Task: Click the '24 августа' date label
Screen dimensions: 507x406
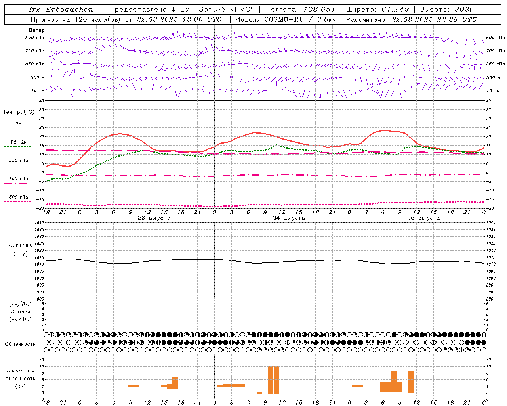Action: [x=289, y=218]
